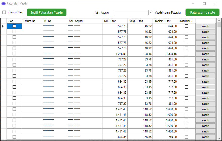Image resolution: width=222 pixels, height=141 pixels.
Task: Uncheck Yazdırılmamış Faturalar filter
Action: click(152, 12)
